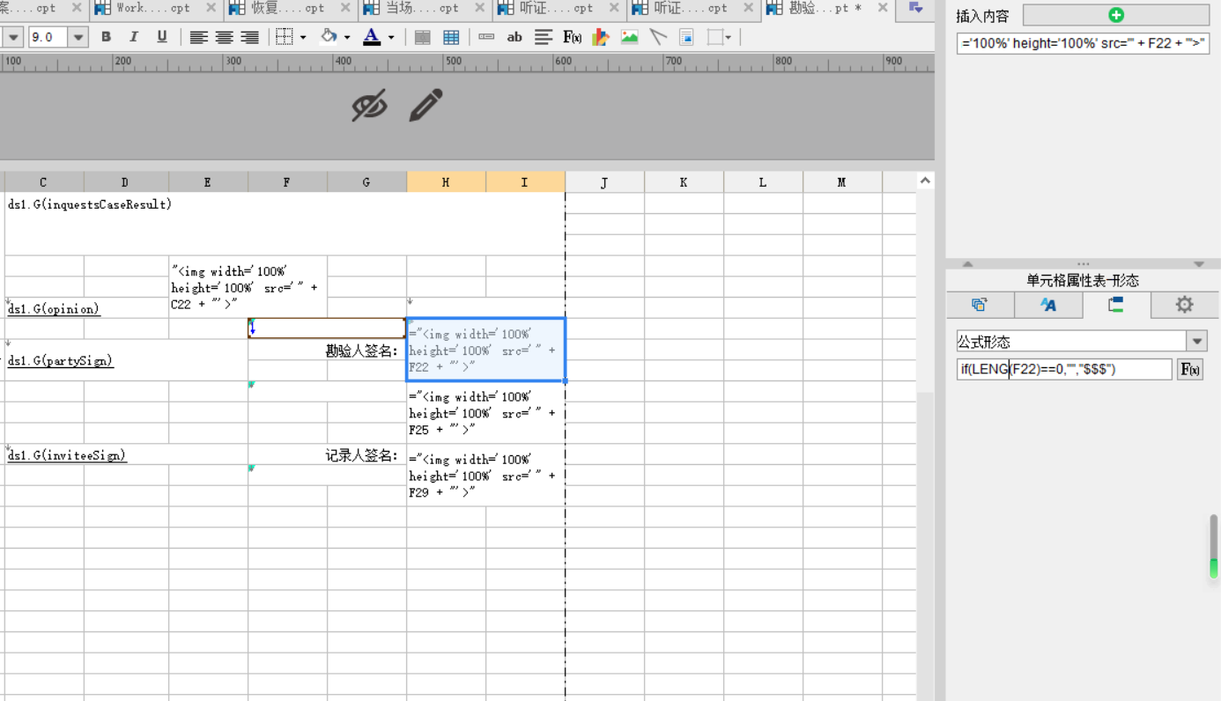This screenshot has width=1221, height=701.
Task: Select the img formula cell containing F25
Action: point(485,413)
